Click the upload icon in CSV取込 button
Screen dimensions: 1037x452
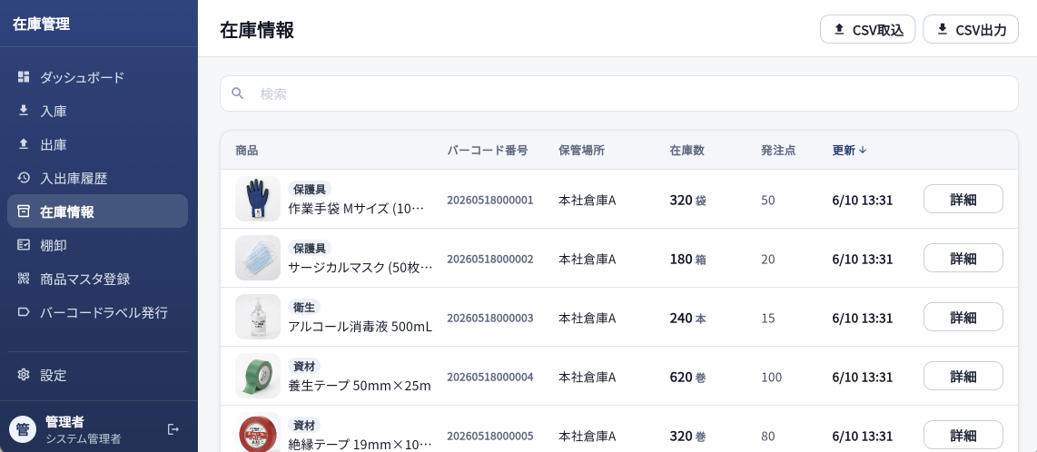click(839, 29)
